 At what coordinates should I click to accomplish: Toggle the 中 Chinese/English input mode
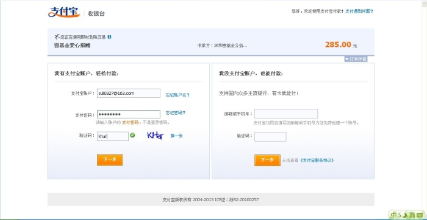tap(394, 215)
